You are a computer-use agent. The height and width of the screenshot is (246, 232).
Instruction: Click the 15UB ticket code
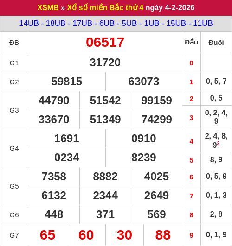coord(176,23)
